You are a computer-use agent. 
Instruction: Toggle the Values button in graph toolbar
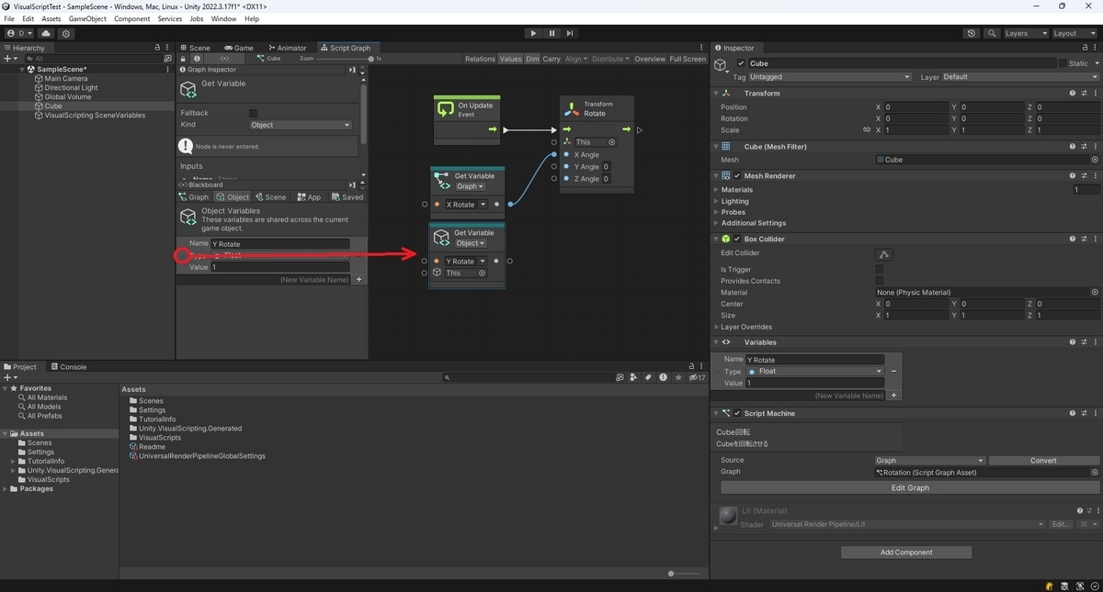[x=510, y=59]
